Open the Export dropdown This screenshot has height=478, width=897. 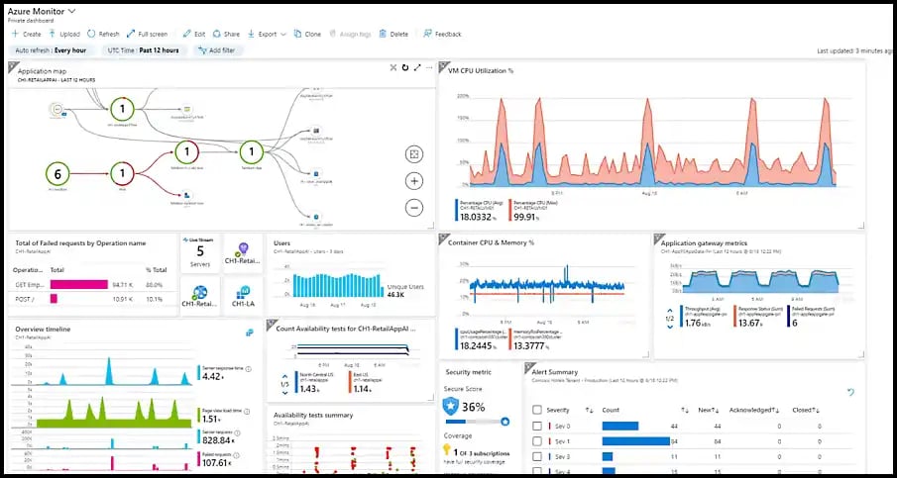click(x=267, y=34)
